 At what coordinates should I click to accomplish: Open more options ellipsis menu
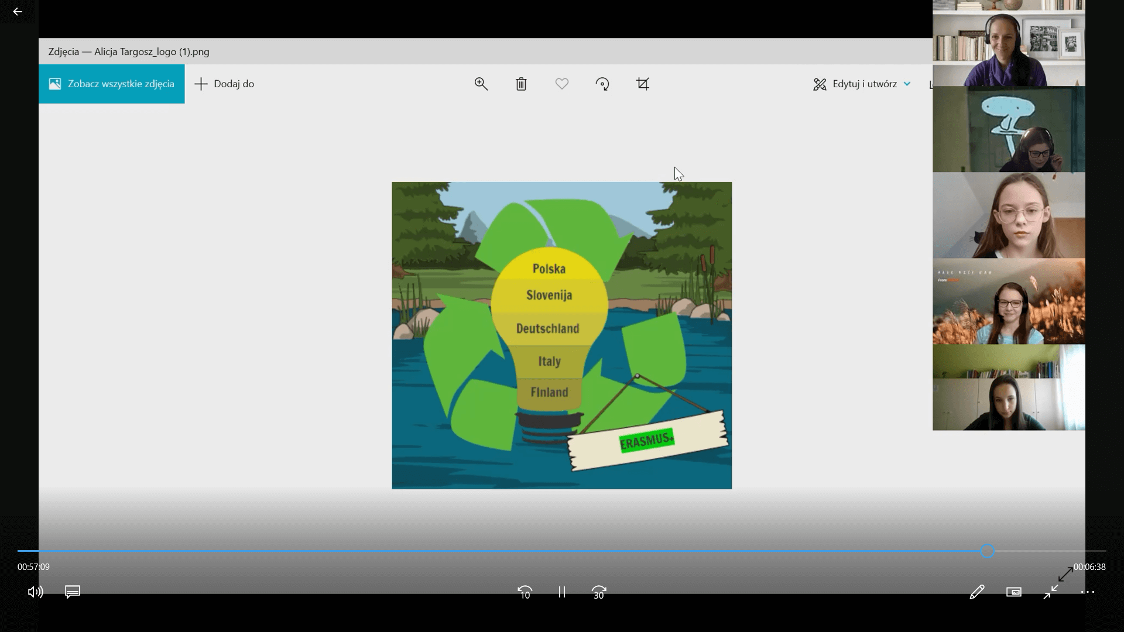1088,592
